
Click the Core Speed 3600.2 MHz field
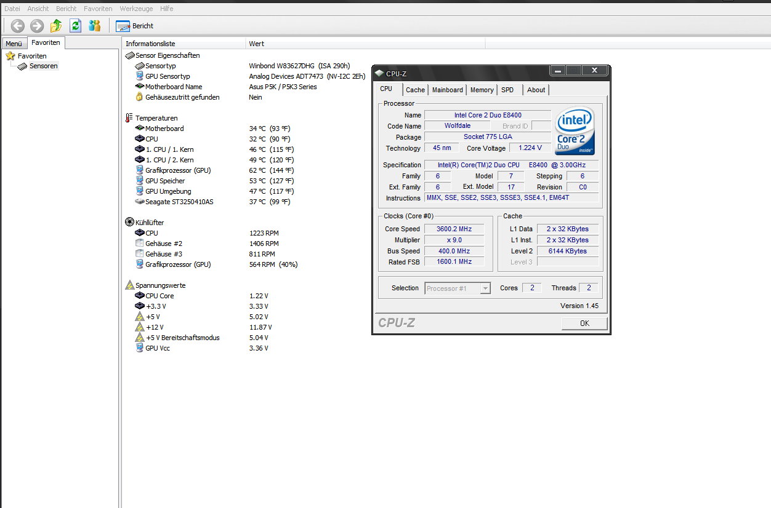coord(454,229)
